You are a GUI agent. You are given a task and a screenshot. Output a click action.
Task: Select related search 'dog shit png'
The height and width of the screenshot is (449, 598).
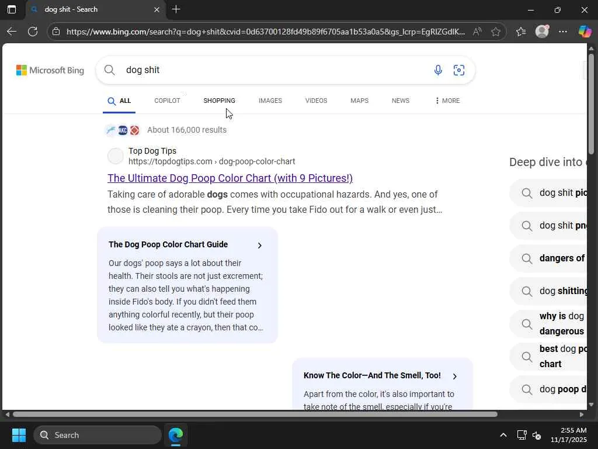coord(549,226)
